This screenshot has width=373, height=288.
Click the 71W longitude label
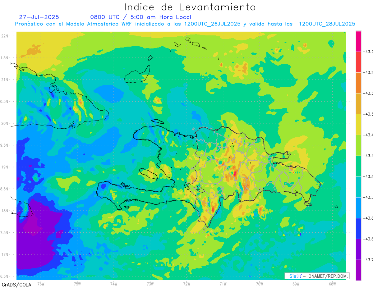click(223, 284)
